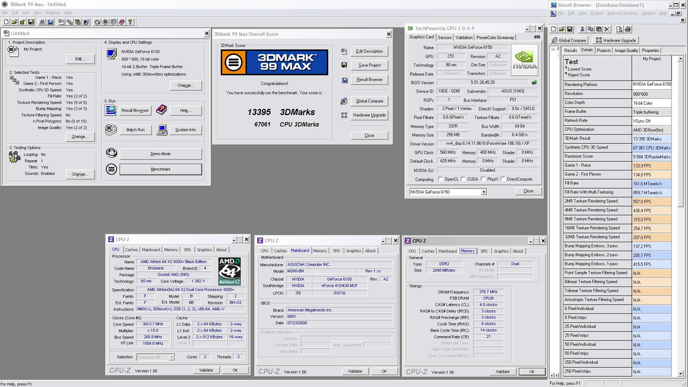Enable DirectCompute checkbox in GPU-Z

coord(503,179)
